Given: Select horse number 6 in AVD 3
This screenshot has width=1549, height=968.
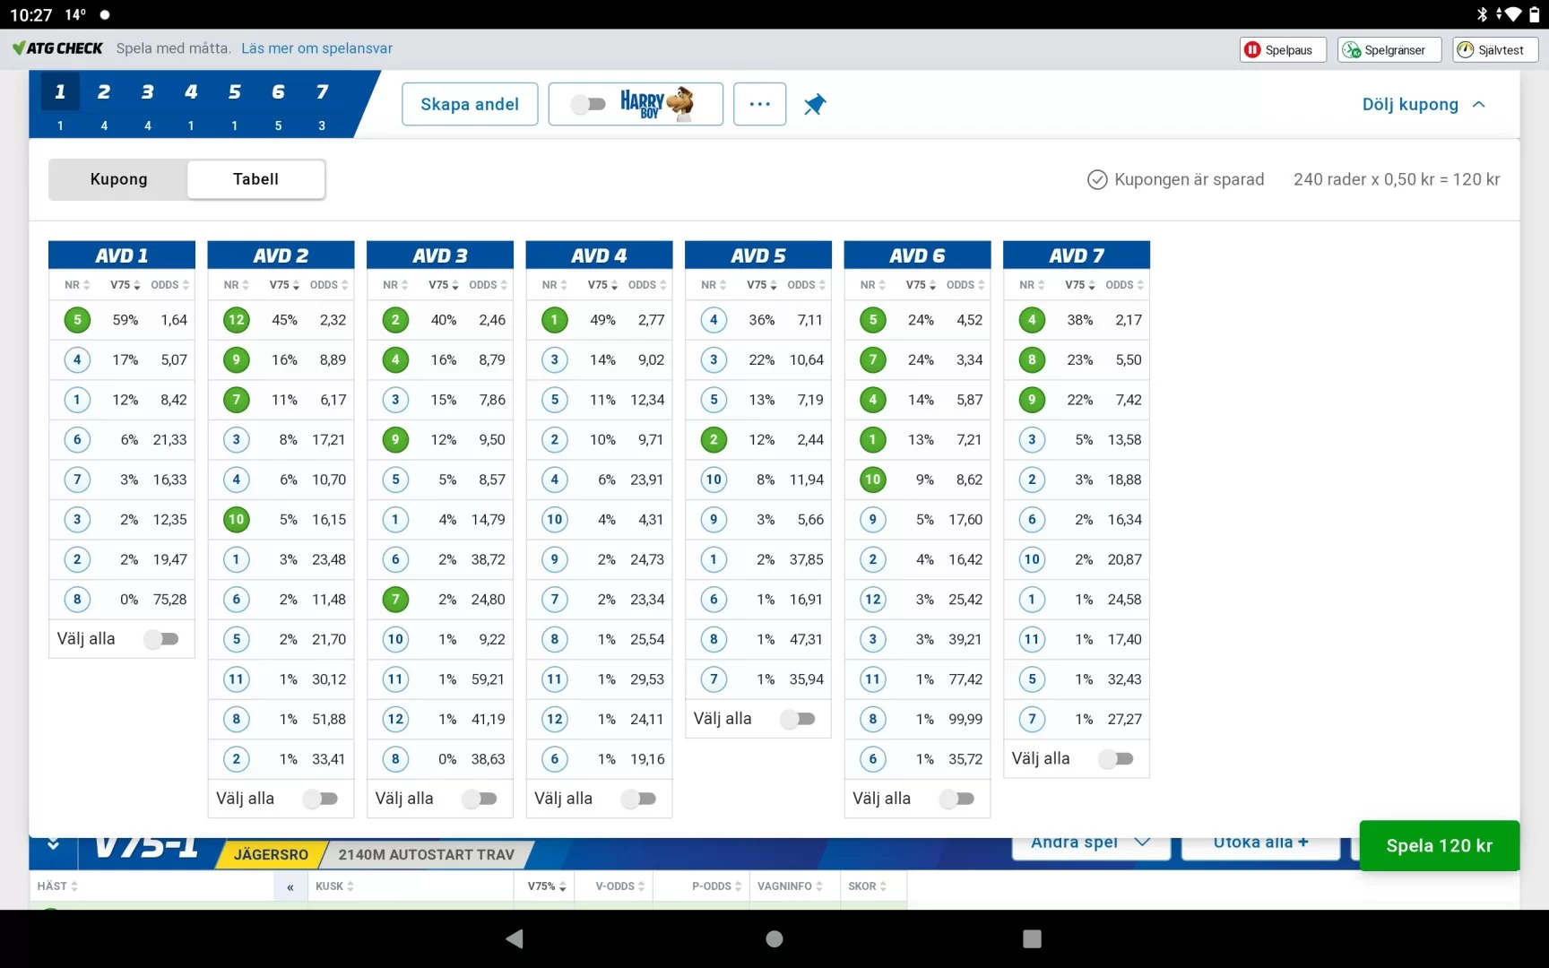Looking at the screenshot, I should click(395, 559).
